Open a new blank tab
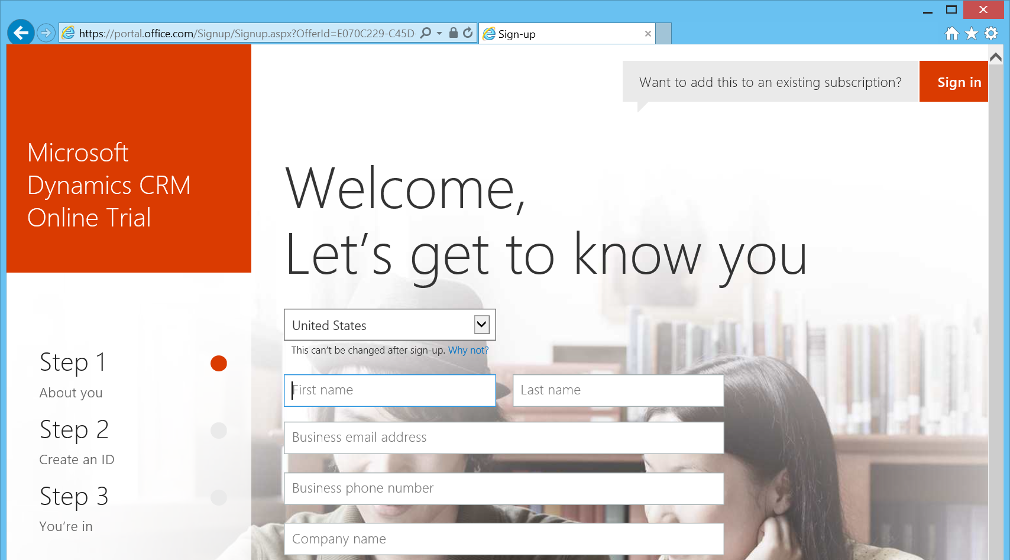This screenshot has height=560, width=1010. click(664, 34)
